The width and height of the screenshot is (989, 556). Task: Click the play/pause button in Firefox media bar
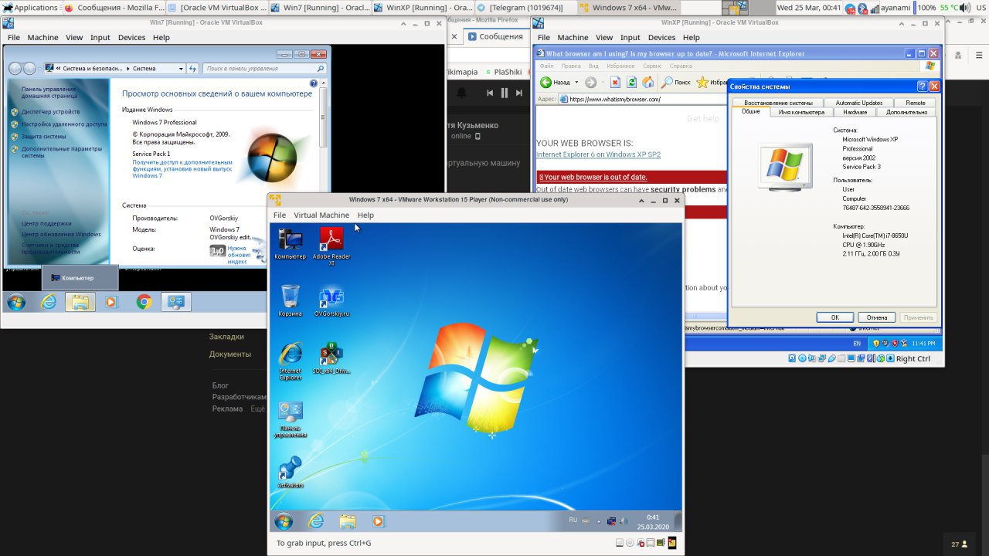[x=505, y=93]
